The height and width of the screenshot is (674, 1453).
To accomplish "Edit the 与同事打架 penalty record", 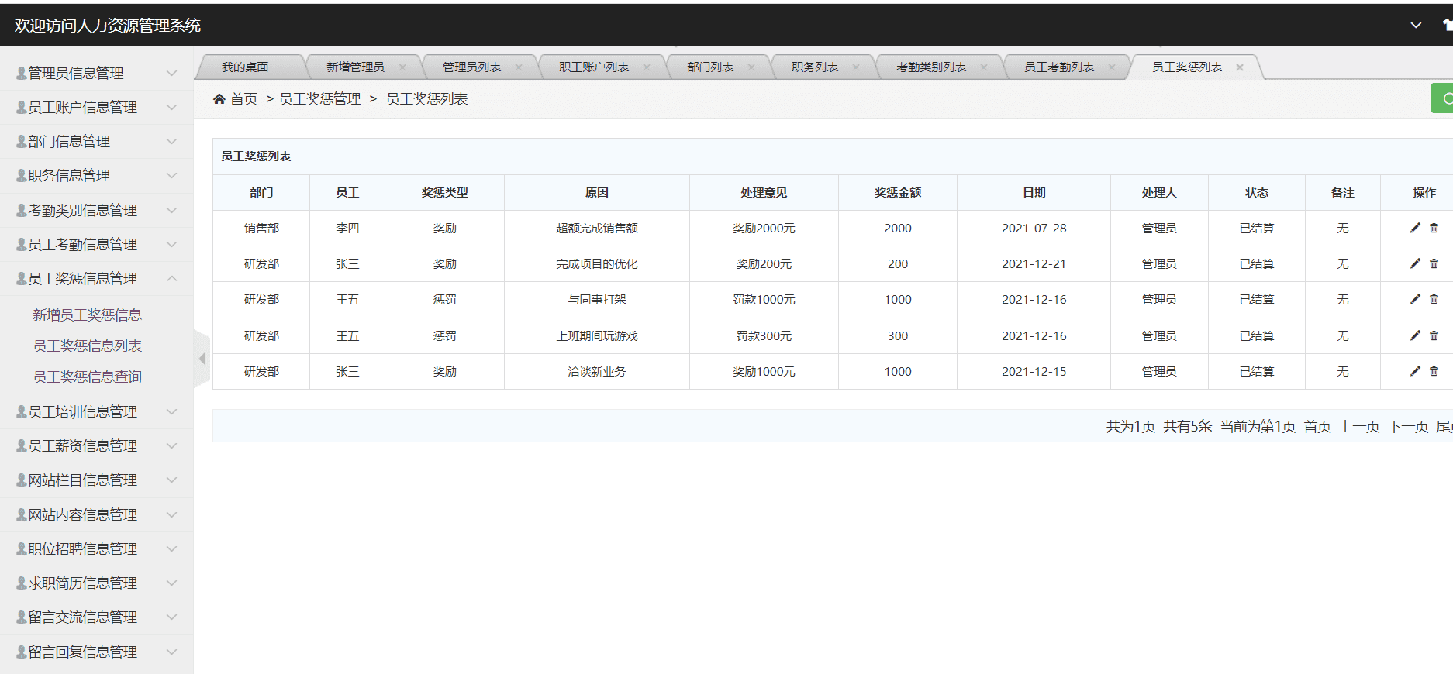I will (x=1415, y=299).
